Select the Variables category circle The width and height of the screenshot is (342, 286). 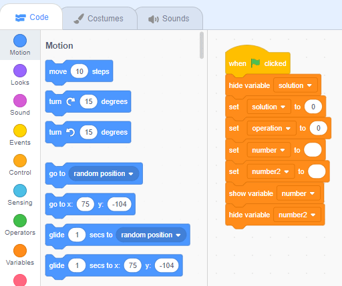tap(20, 251)
